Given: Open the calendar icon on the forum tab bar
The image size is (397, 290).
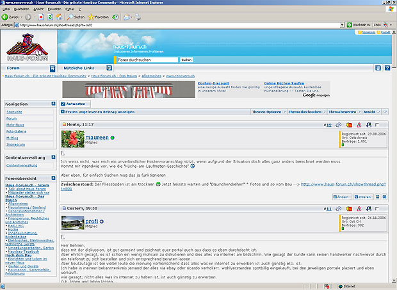Looking at the screenshot, I should (378, 68).
